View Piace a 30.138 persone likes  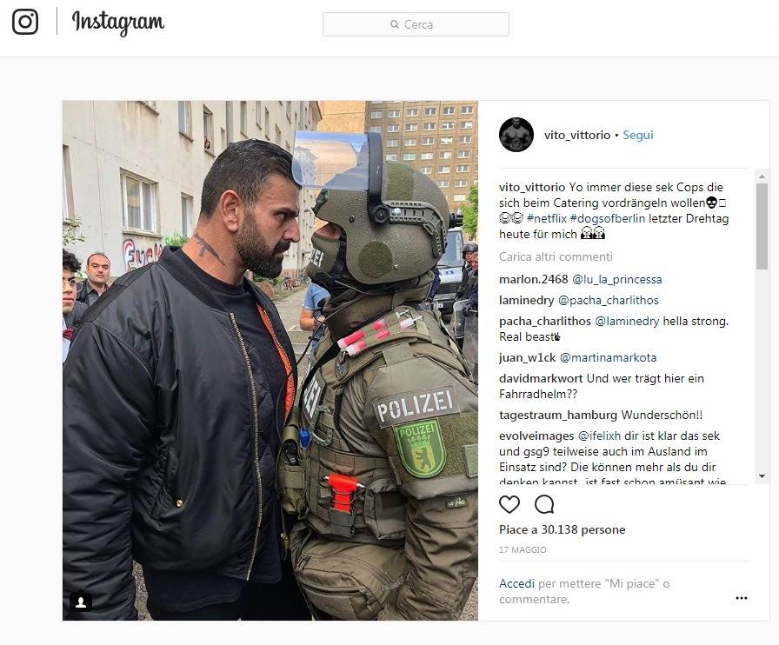[x=562, y=529]
